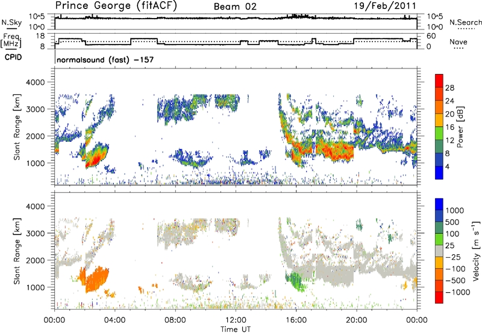Click the '1000' range tick of velocity panel
Image resolution: width=482 pixels, height=333 pixels.
(x=36, y=287)
